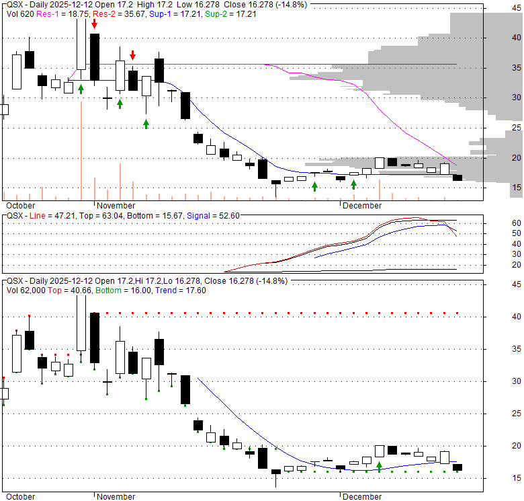
Task: Click the last black candle in the bottom chart
Action: click(x=457, y=467)
